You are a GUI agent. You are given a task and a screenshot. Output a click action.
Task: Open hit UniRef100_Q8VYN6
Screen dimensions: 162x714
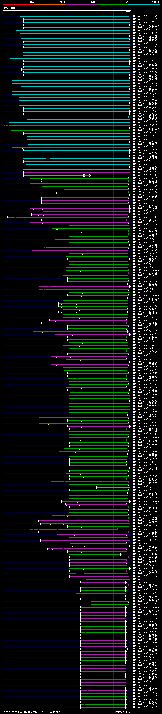click(145, 250)
